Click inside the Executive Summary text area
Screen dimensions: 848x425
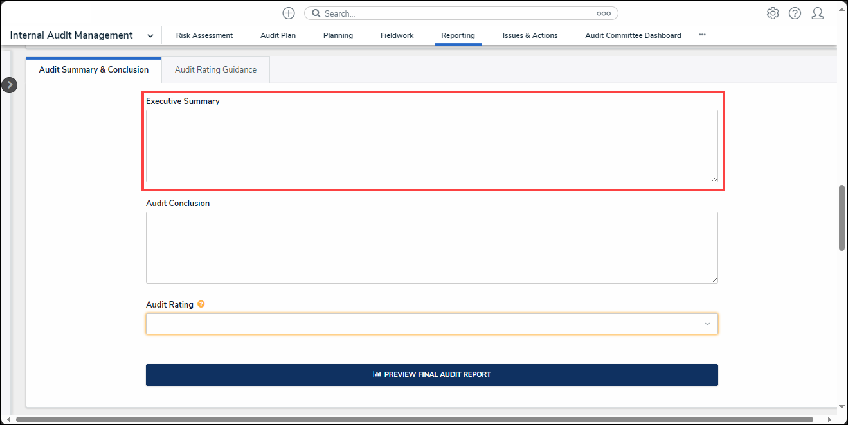[x=432, y=146]
